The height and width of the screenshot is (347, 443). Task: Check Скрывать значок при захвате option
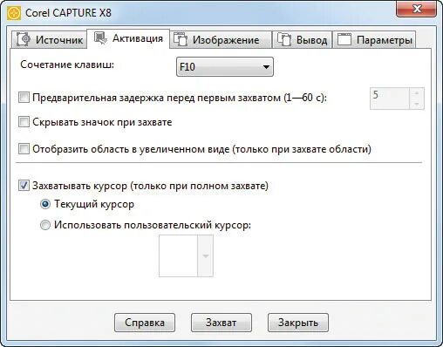[x=24, y=122]
